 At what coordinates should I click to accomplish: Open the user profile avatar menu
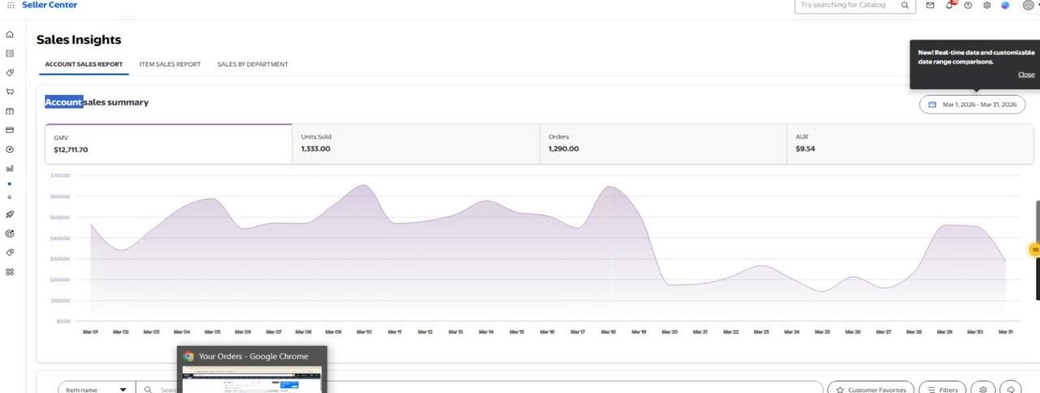coord(1028,5)
